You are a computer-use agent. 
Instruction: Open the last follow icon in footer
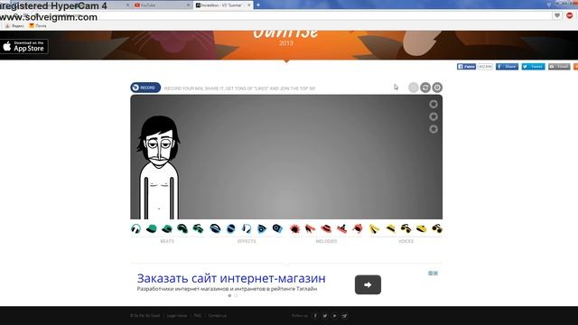[344, 315]
